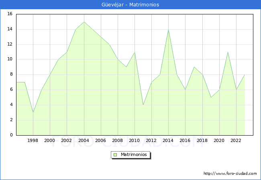This screenshot has height=180, width=261.
Task: Click the 2006 x-axis year label
Action: (100, 140)
